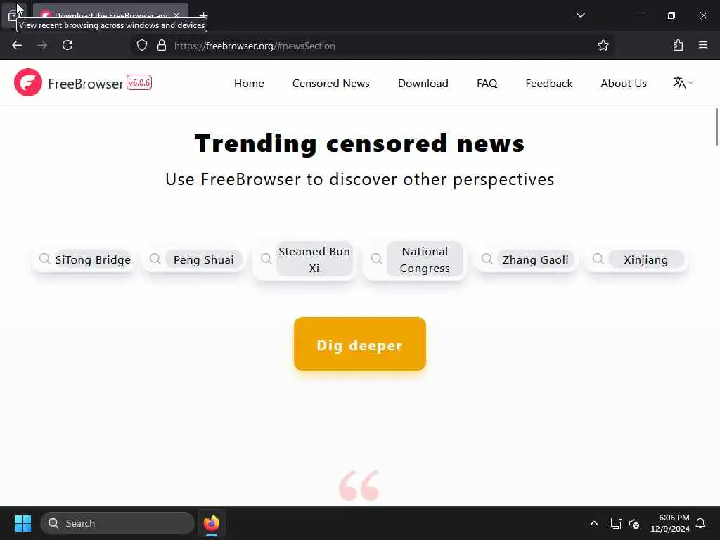Open the Extensions puzzle icon
Viewport: 720px width, 540px height.
point(678,46)
